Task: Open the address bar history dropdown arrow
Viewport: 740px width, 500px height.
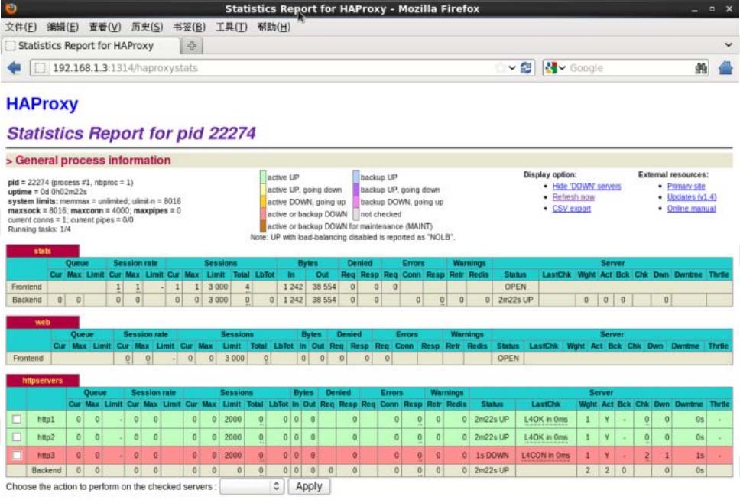Action: [512, 68]
